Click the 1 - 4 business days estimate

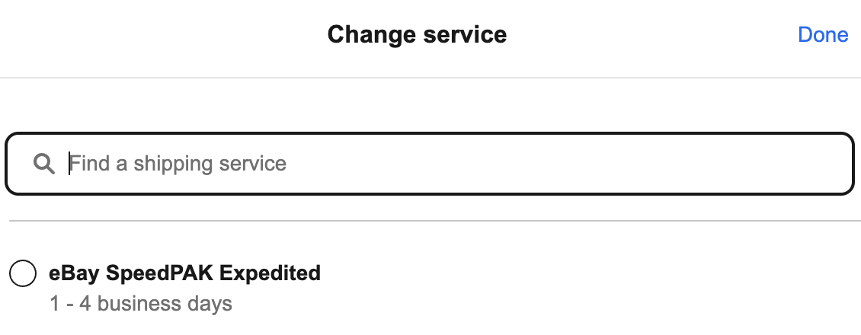[141, 303]
